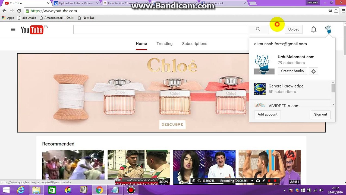
Task: Switch to the Facebook browser tab
Action: (223, 3)
